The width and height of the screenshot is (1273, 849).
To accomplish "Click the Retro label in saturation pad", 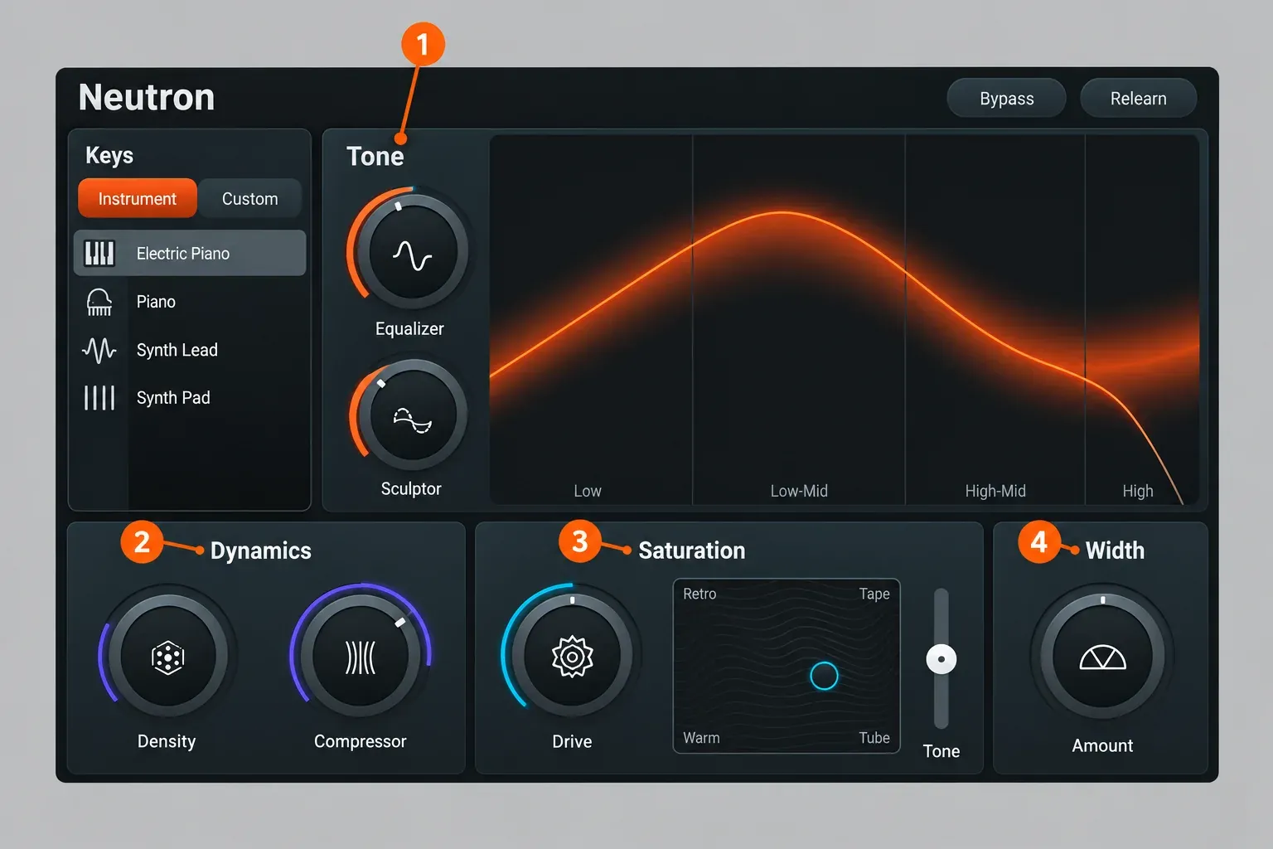I will (x=699, y=594).
